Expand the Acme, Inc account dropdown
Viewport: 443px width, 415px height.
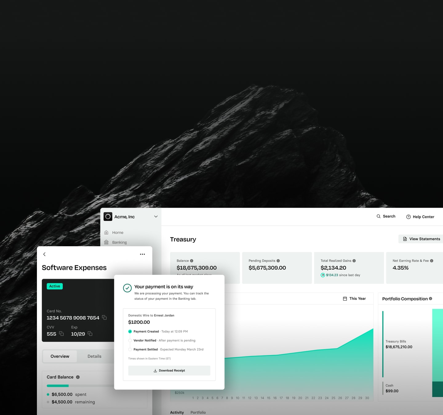tap(156, 217)
